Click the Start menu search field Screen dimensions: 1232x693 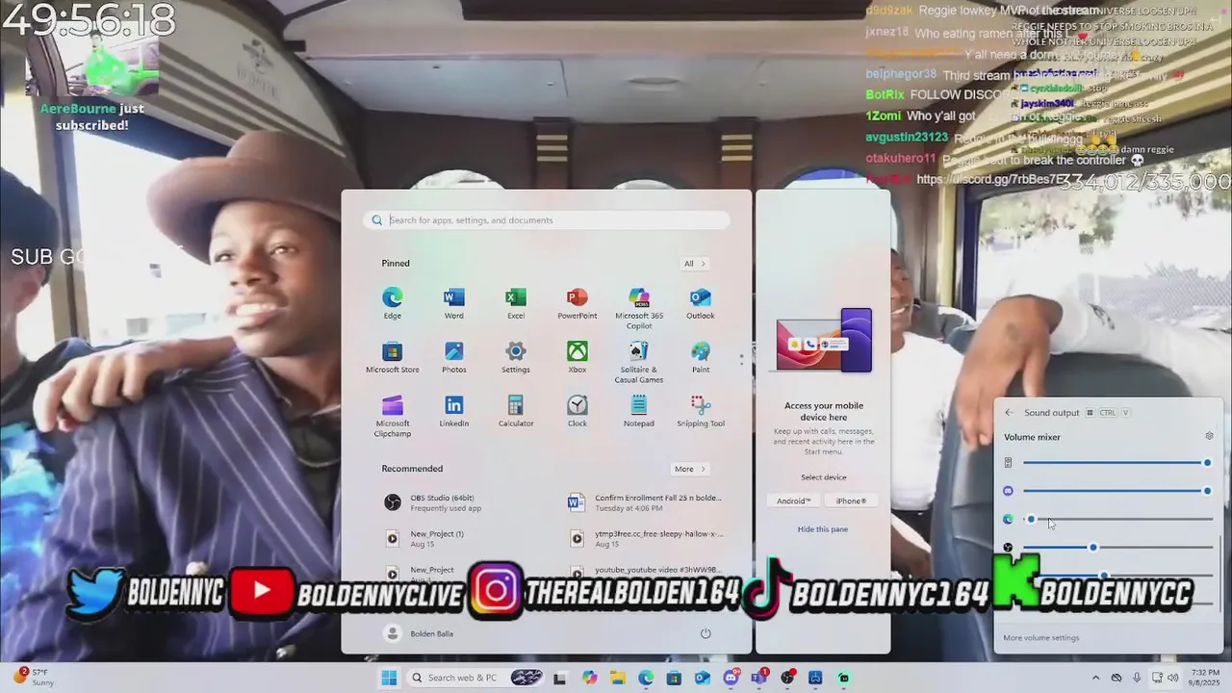coord(547,220)
